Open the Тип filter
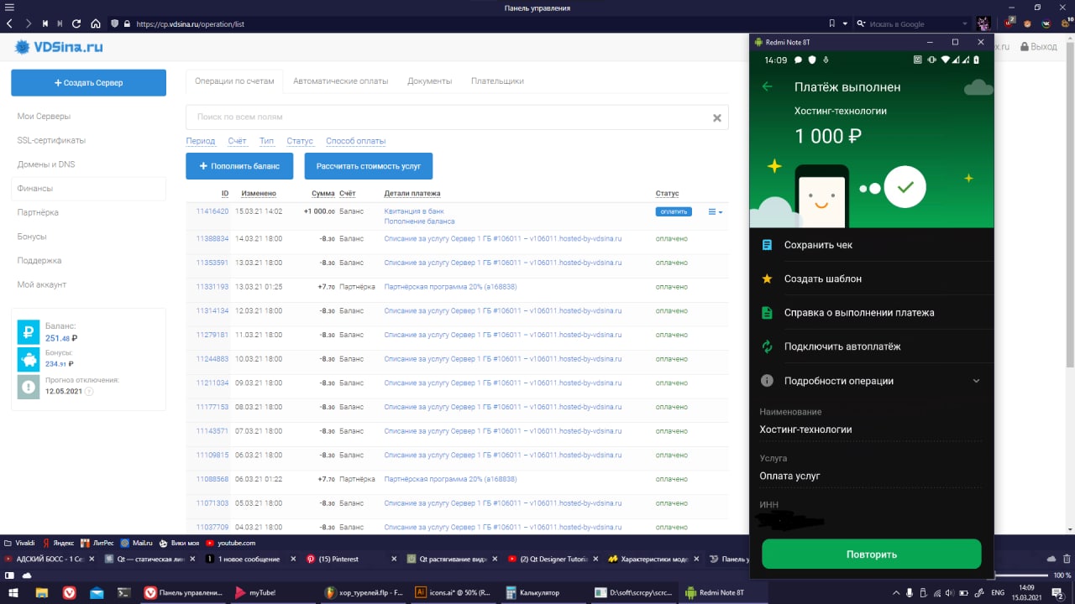The height and width of the screenshot is (604, 1075). point(266,141)
